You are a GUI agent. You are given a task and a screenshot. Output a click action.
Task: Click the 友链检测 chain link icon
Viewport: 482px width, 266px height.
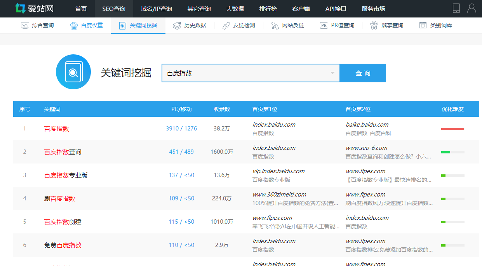pyautogui.click(x=226, y=26)
